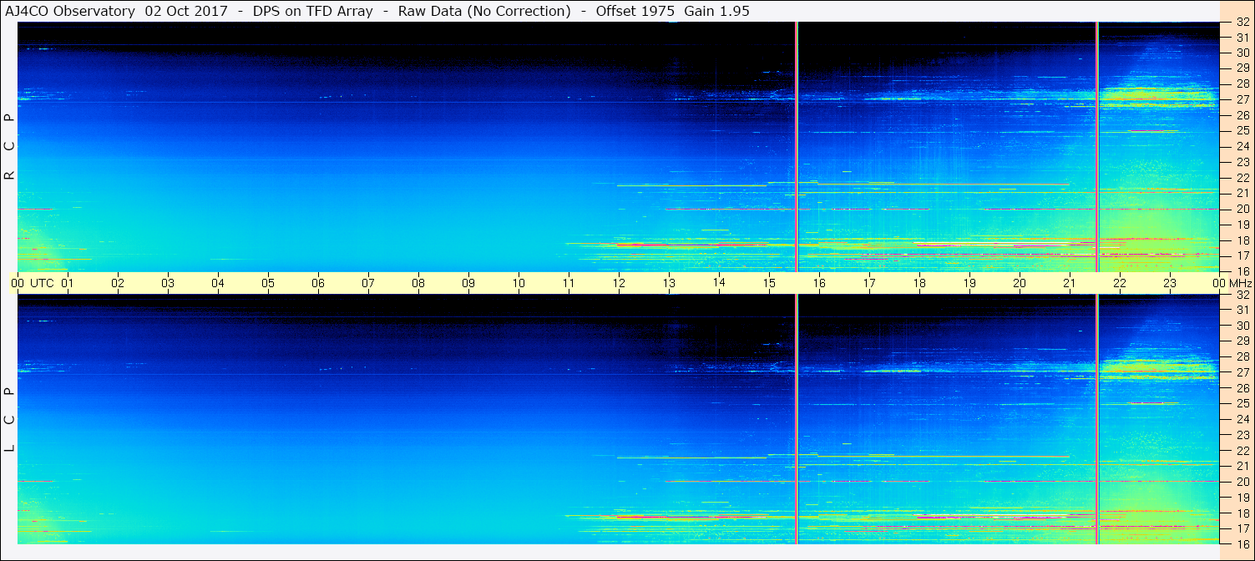The image size is (1255, 561).
Task: Click the 'DPS on TFD Array' header text
Action: (x=313, y=11)
